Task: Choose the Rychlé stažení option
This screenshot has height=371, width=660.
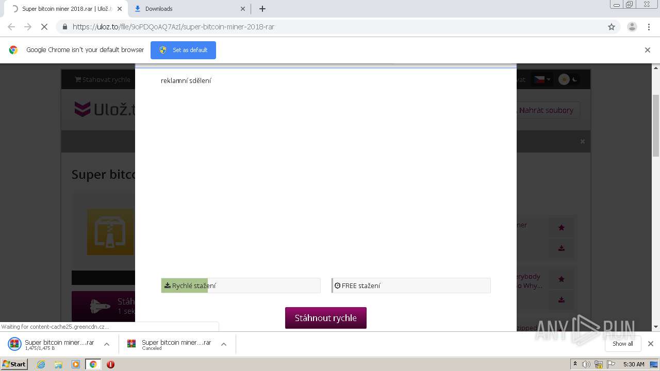Action: click(241, 285)
